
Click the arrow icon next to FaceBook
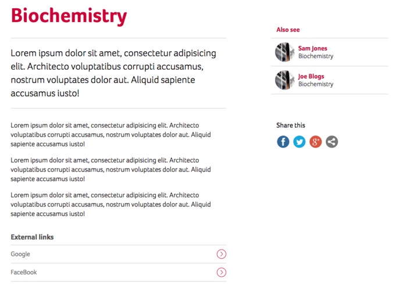tap(222, 272)
